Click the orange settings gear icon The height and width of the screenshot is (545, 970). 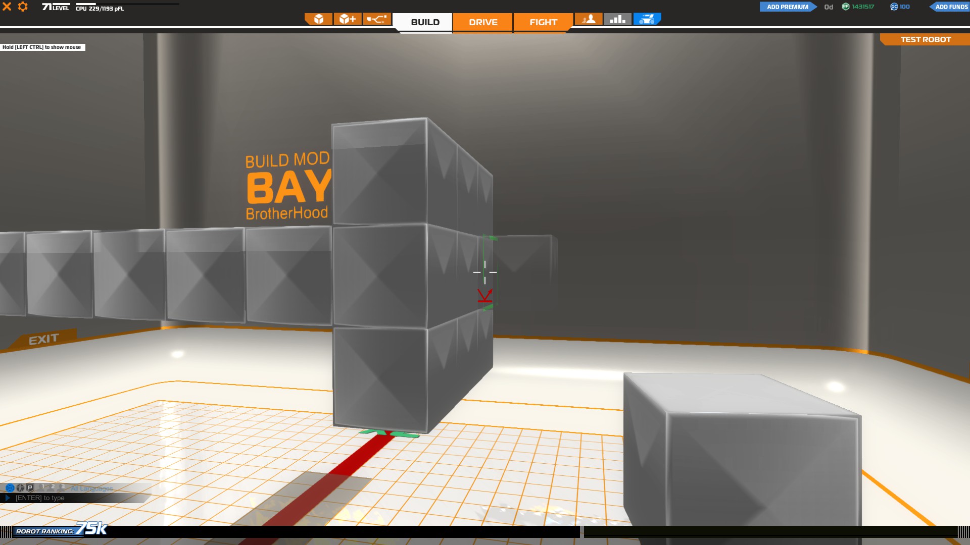click(23, 7)
